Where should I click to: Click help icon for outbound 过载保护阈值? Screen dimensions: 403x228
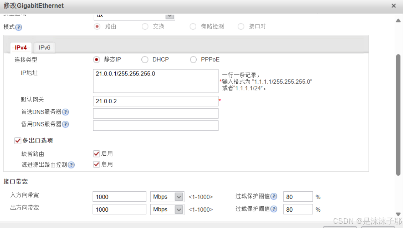(x=274, y=209)
